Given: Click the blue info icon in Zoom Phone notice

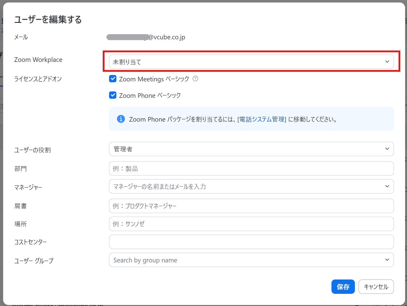Looking at the screenshot, I should (x=121, y=119).
